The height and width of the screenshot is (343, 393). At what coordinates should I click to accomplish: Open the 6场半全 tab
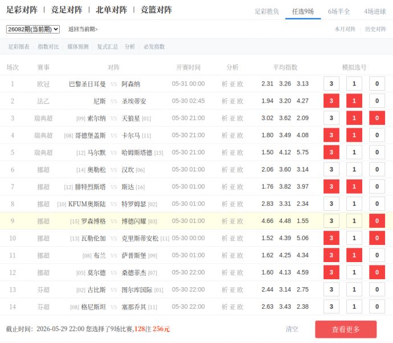(339, 11)
